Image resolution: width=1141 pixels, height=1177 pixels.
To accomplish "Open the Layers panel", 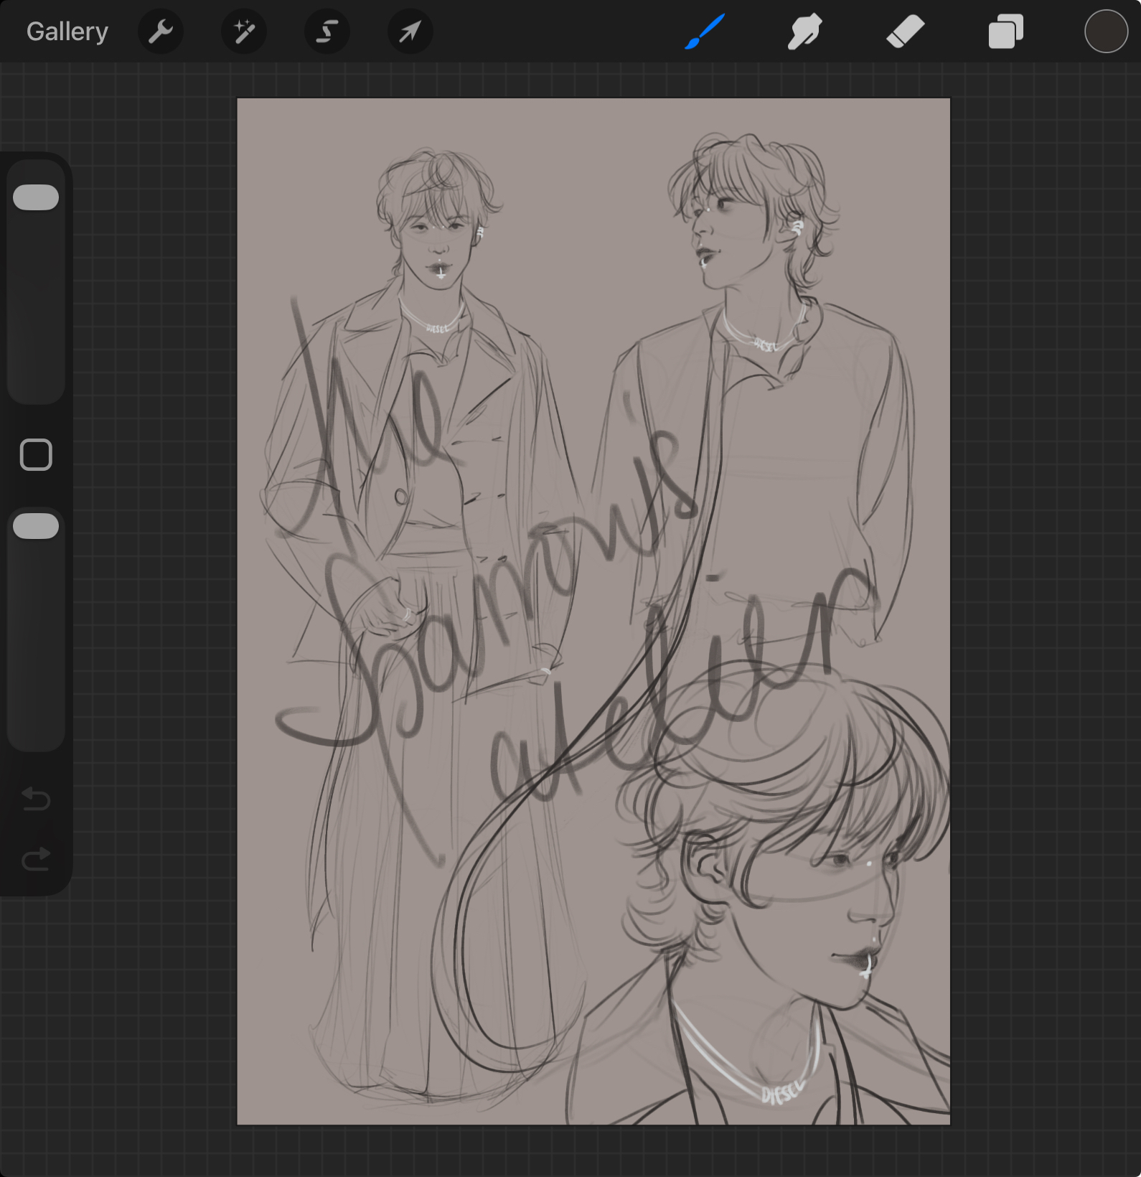I will 1005,32.
